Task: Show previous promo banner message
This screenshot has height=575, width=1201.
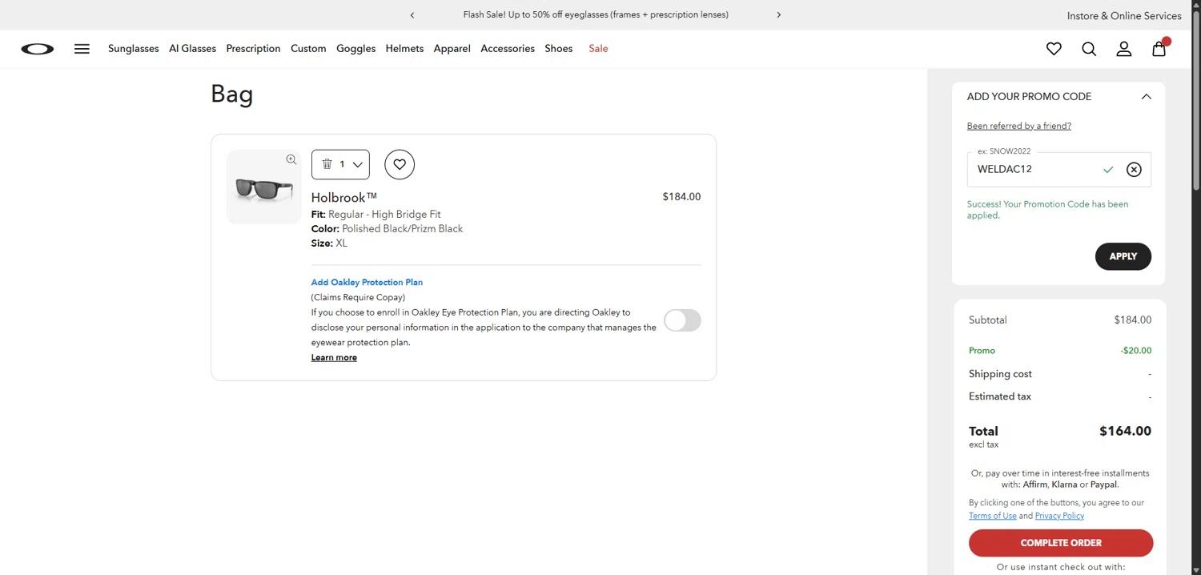Action: pos(412,15)
